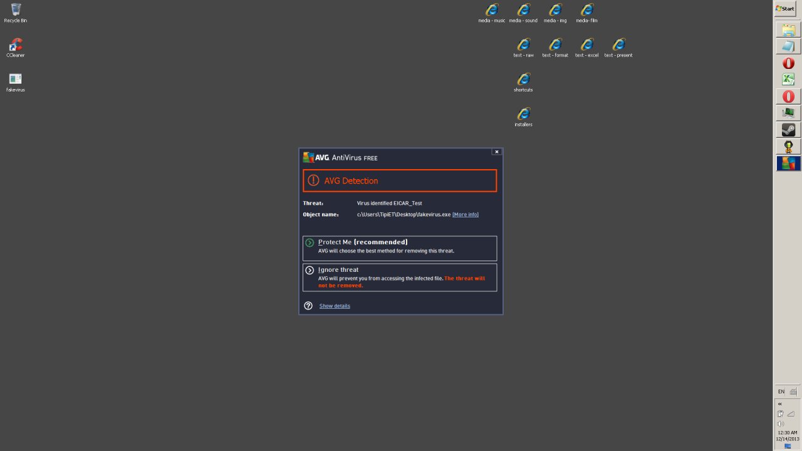This screenshot has width=802, height=451.
Task: Open the installers desktop icon
Action: (523, 117)
